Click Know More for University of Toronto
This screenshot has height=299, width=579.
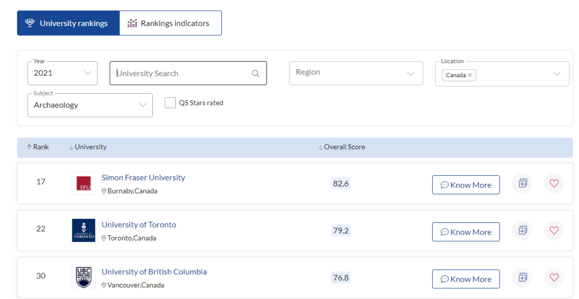(465, 232)
